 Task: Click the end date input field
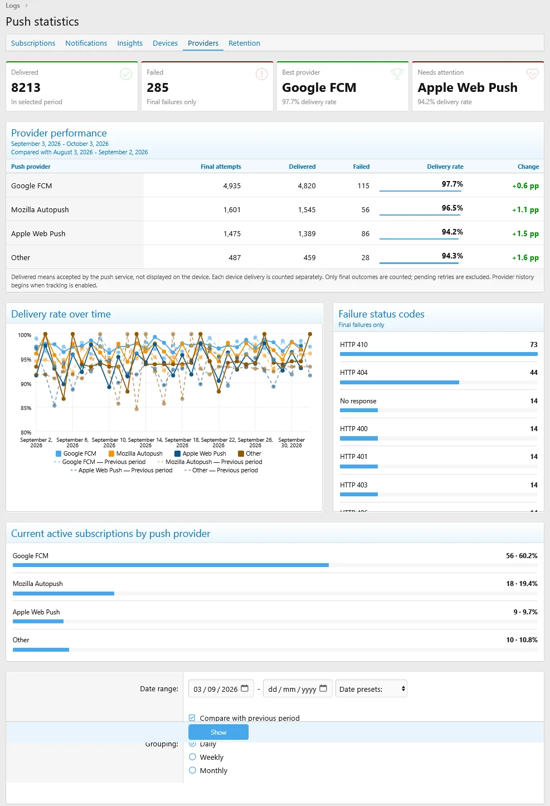coord(298,689)
